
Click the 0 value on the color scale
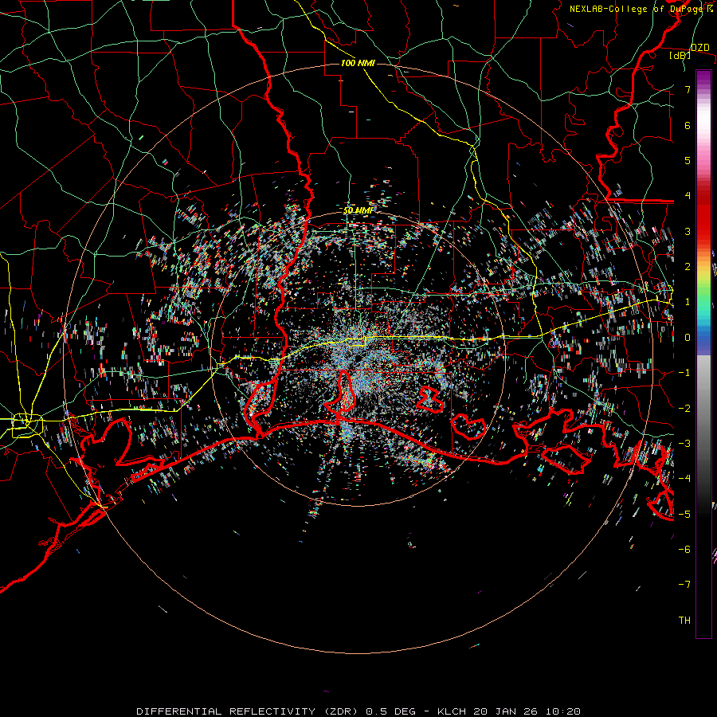pyautogui.click(x=688, y=338)
